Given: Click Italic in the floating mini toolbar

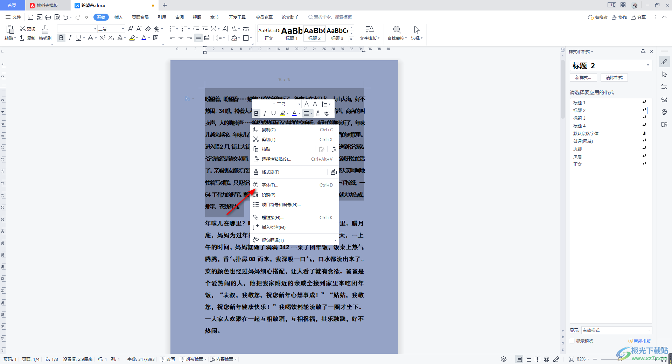Looking at the screenshot, I should click(265, 113).
